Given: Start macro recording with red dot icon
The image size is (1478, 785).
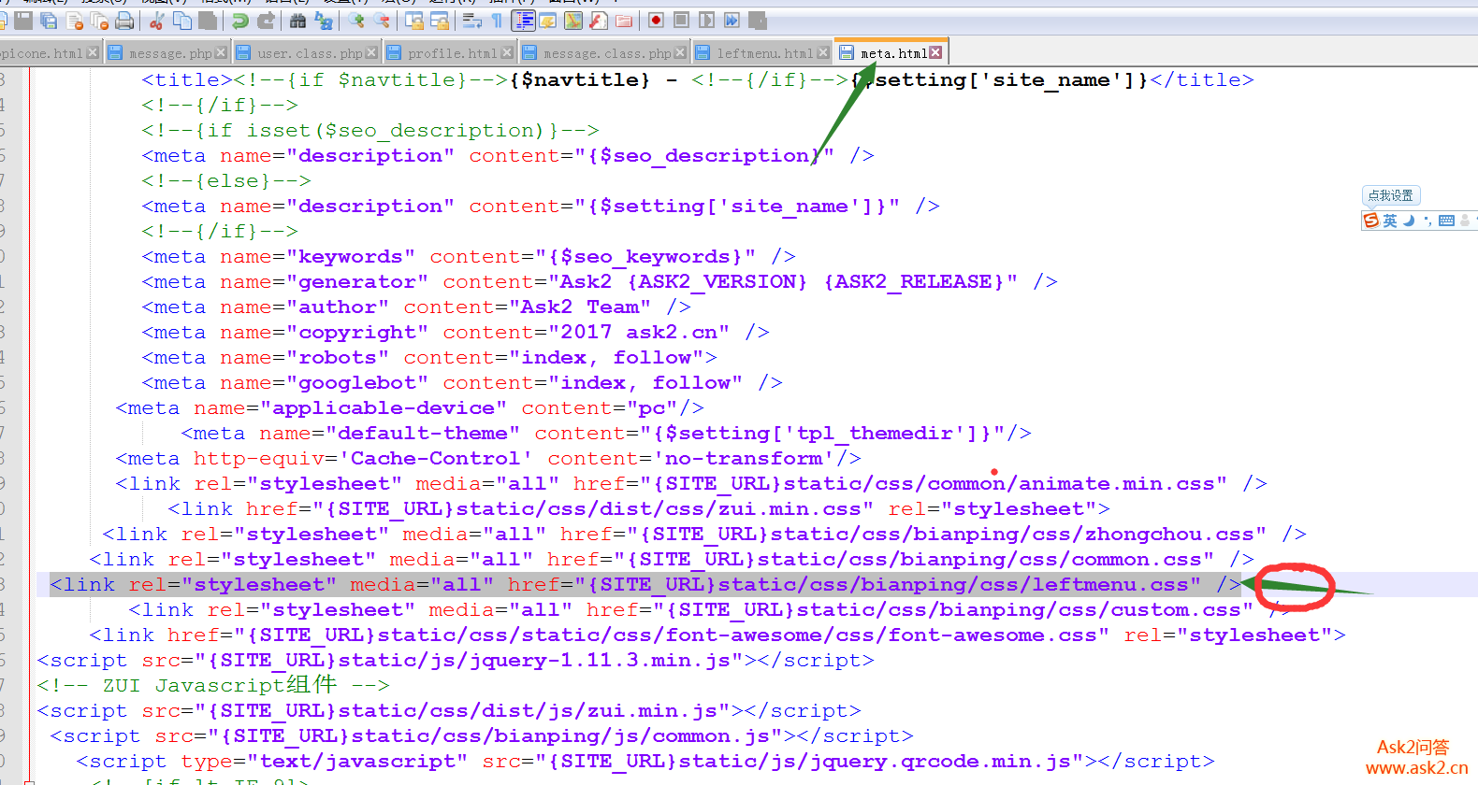Looking at the screenshot, I should 656,21.
